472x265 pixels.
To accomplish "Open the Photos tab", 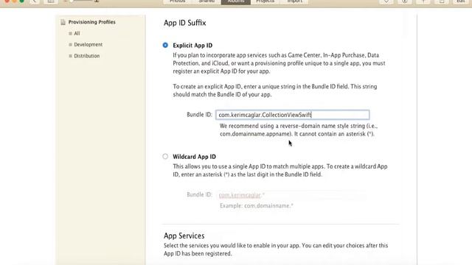I will [x=177, y=1].
